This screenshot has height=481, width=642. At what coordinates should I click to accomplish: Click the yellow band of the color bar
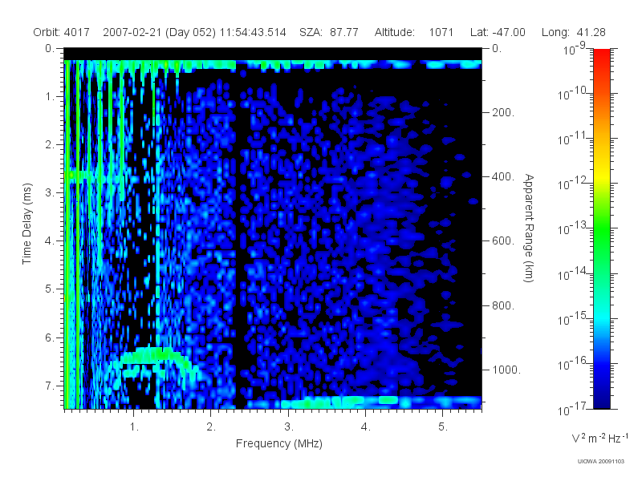pos(601,176)
